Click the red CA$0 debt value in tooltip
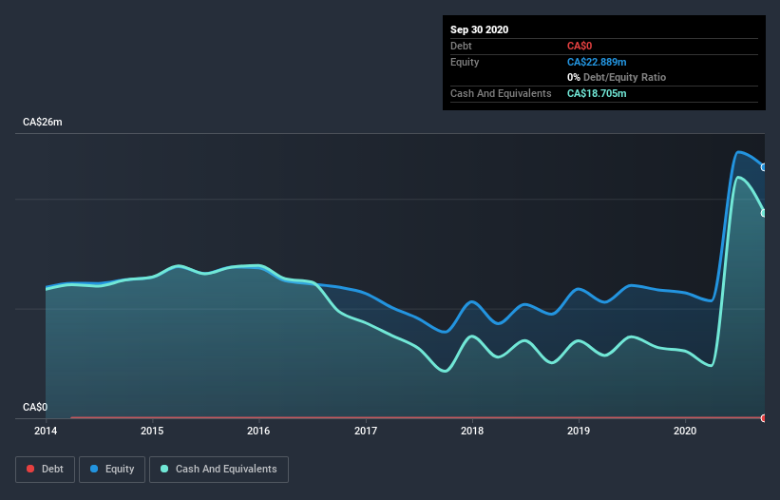 coord(580,47)
